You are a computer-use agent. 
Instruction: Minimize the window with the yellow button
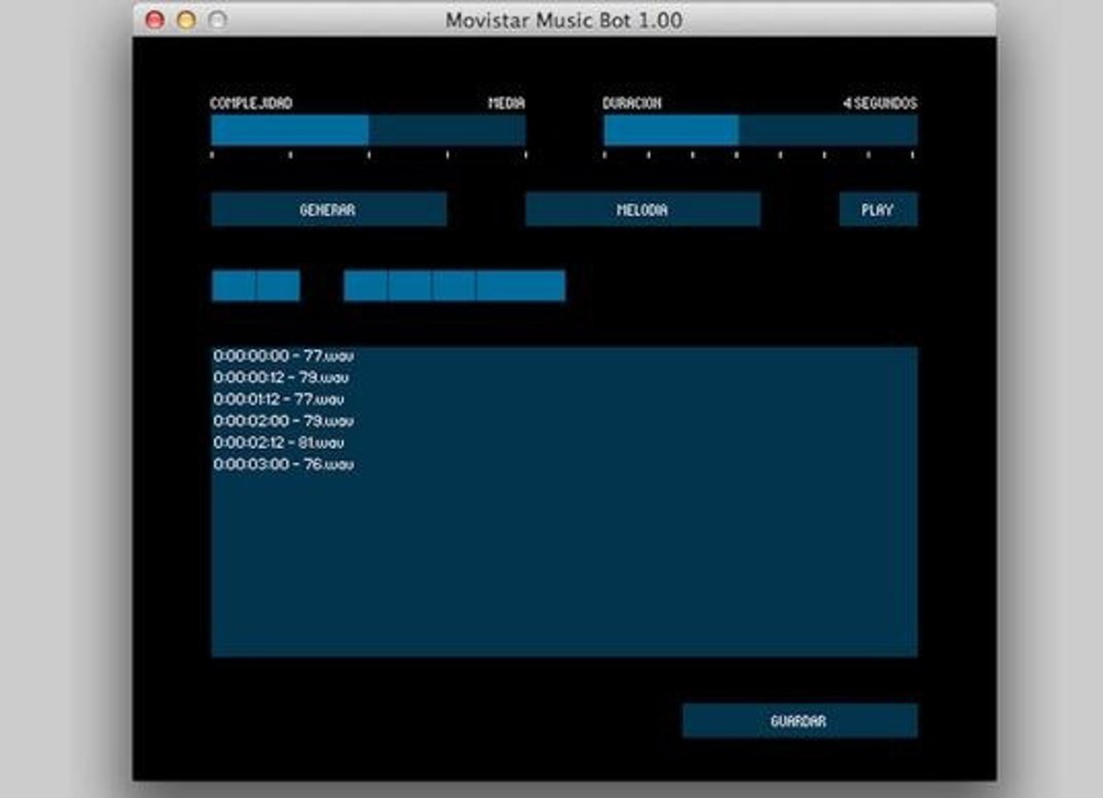coord(187,20)
